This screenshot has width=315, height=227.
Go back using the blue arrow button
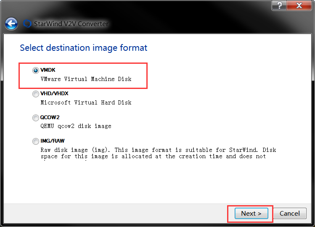(11, 23)
